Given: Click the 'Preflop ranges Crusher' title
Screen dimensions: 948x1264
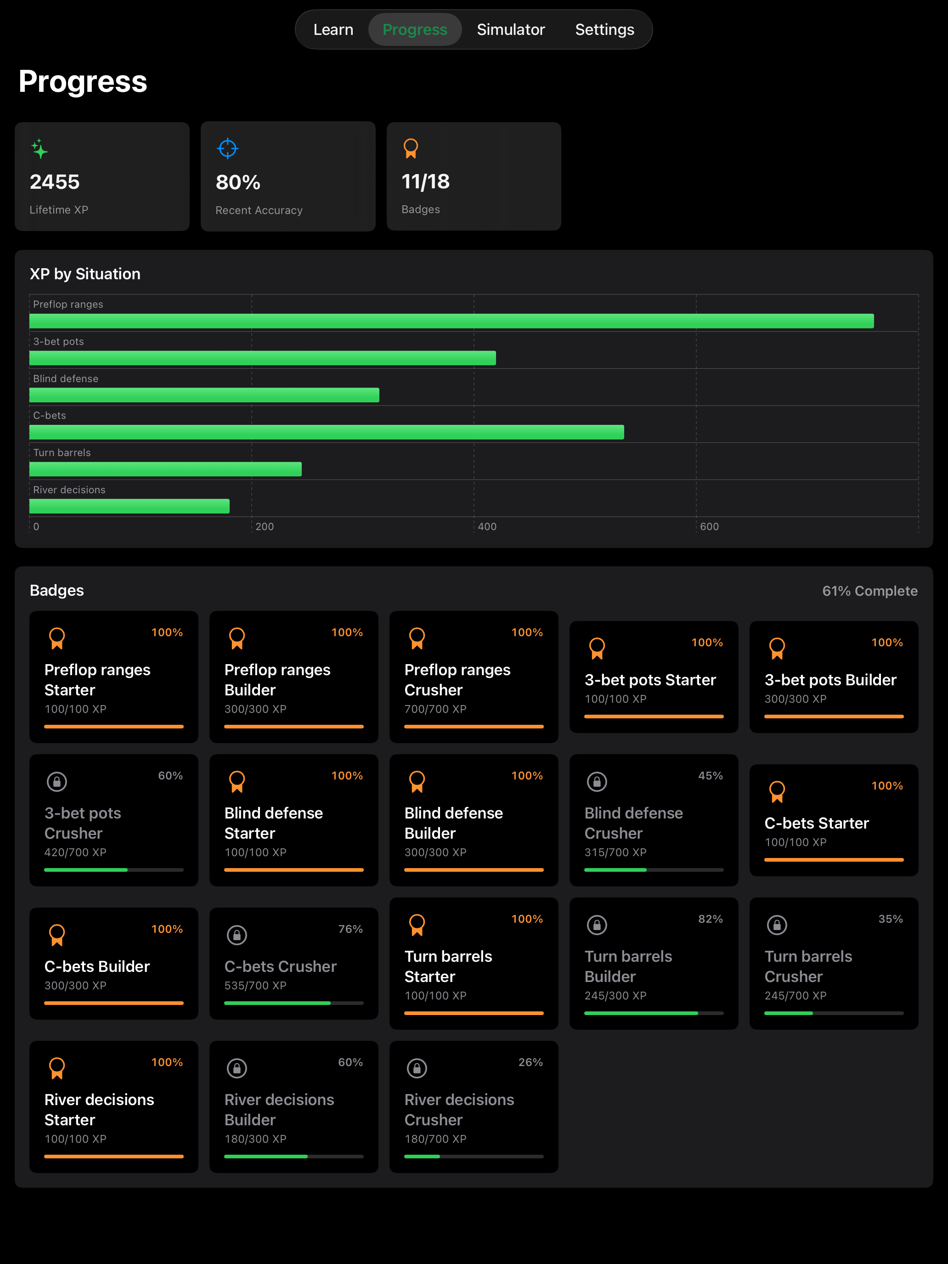Looking at the screenshot, I should 458,680.
